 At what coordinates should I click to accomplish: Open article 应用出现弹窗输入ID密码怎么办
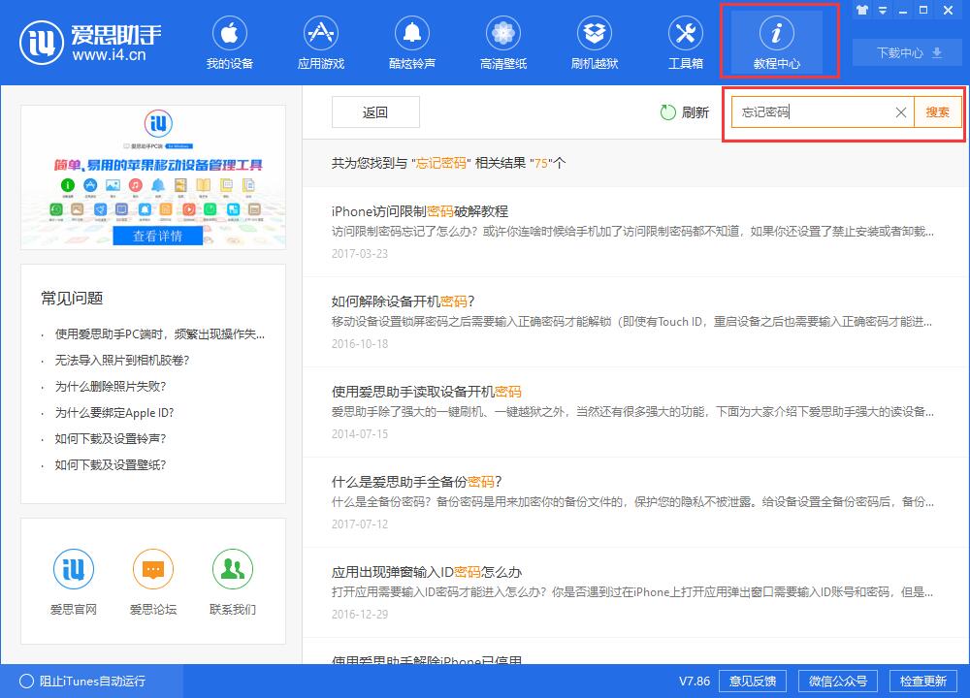(x=426, y=573)
